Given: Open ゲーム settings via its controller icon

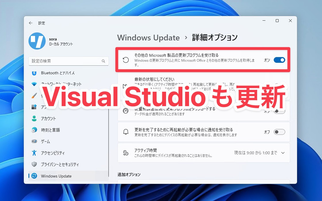Looking at the screenshot, I should [x=34, y=141].
